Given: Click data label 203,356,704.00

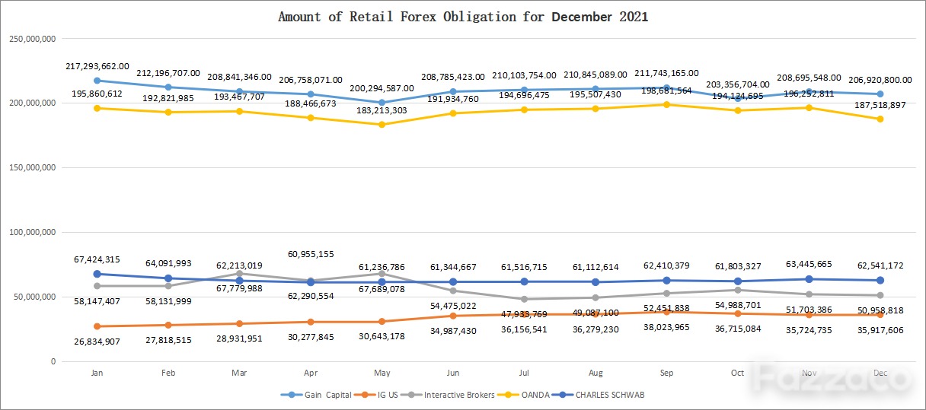Looking at the screenshot, I should click(x=738, y=84).
